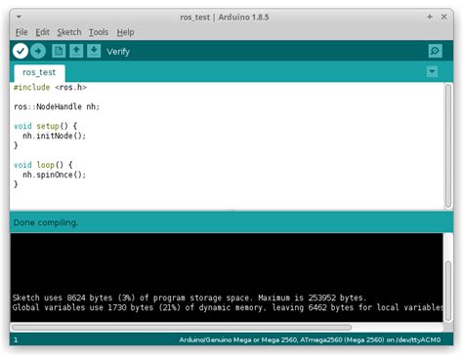Open the Sketch menu
Screen dimensions: 463x355
(x=69, y=32)
